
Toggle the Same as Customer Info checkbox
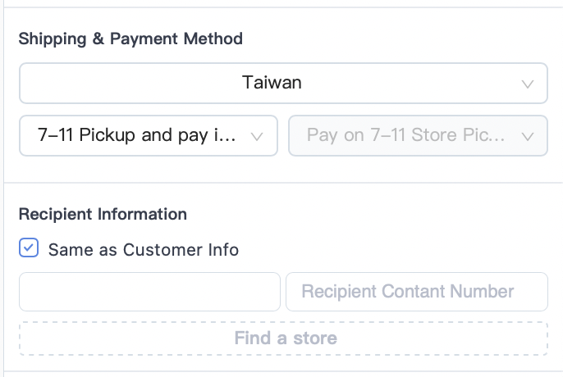(x=29, y=248)
